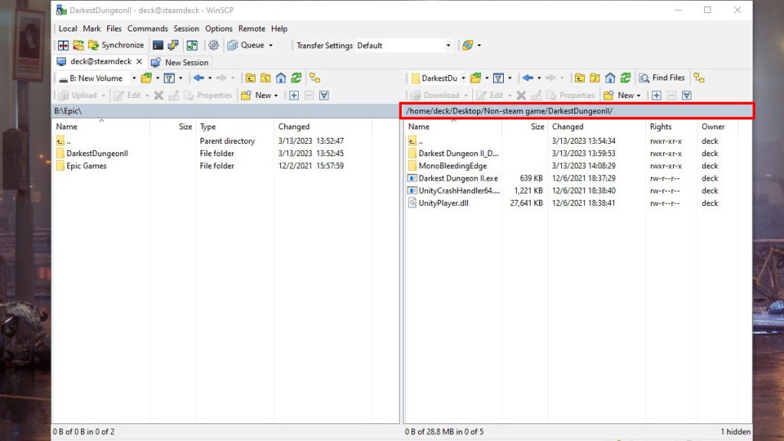This screenshot has height=441, width=784.
Task: Refresh the remote panel directory
Action: point(626,78)
